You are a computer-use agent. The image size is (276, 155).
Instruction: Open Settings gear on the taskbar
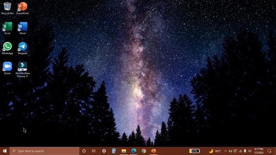tap(104, 151)
